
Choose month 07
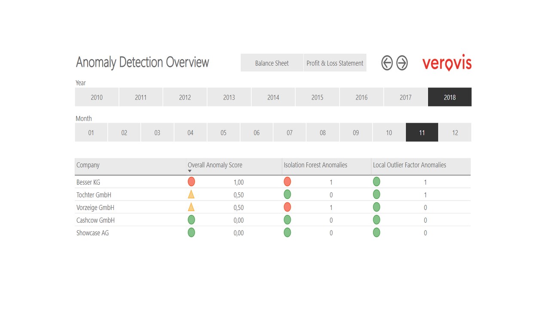click(290, 133)
